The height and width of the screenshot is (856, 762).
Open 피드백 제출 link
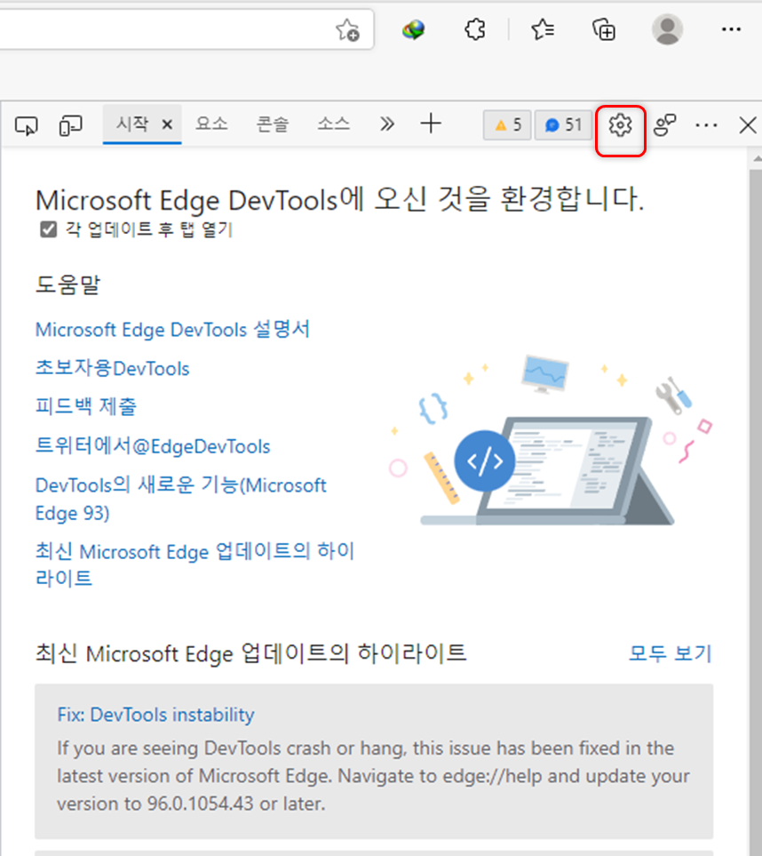pos(85,407)
